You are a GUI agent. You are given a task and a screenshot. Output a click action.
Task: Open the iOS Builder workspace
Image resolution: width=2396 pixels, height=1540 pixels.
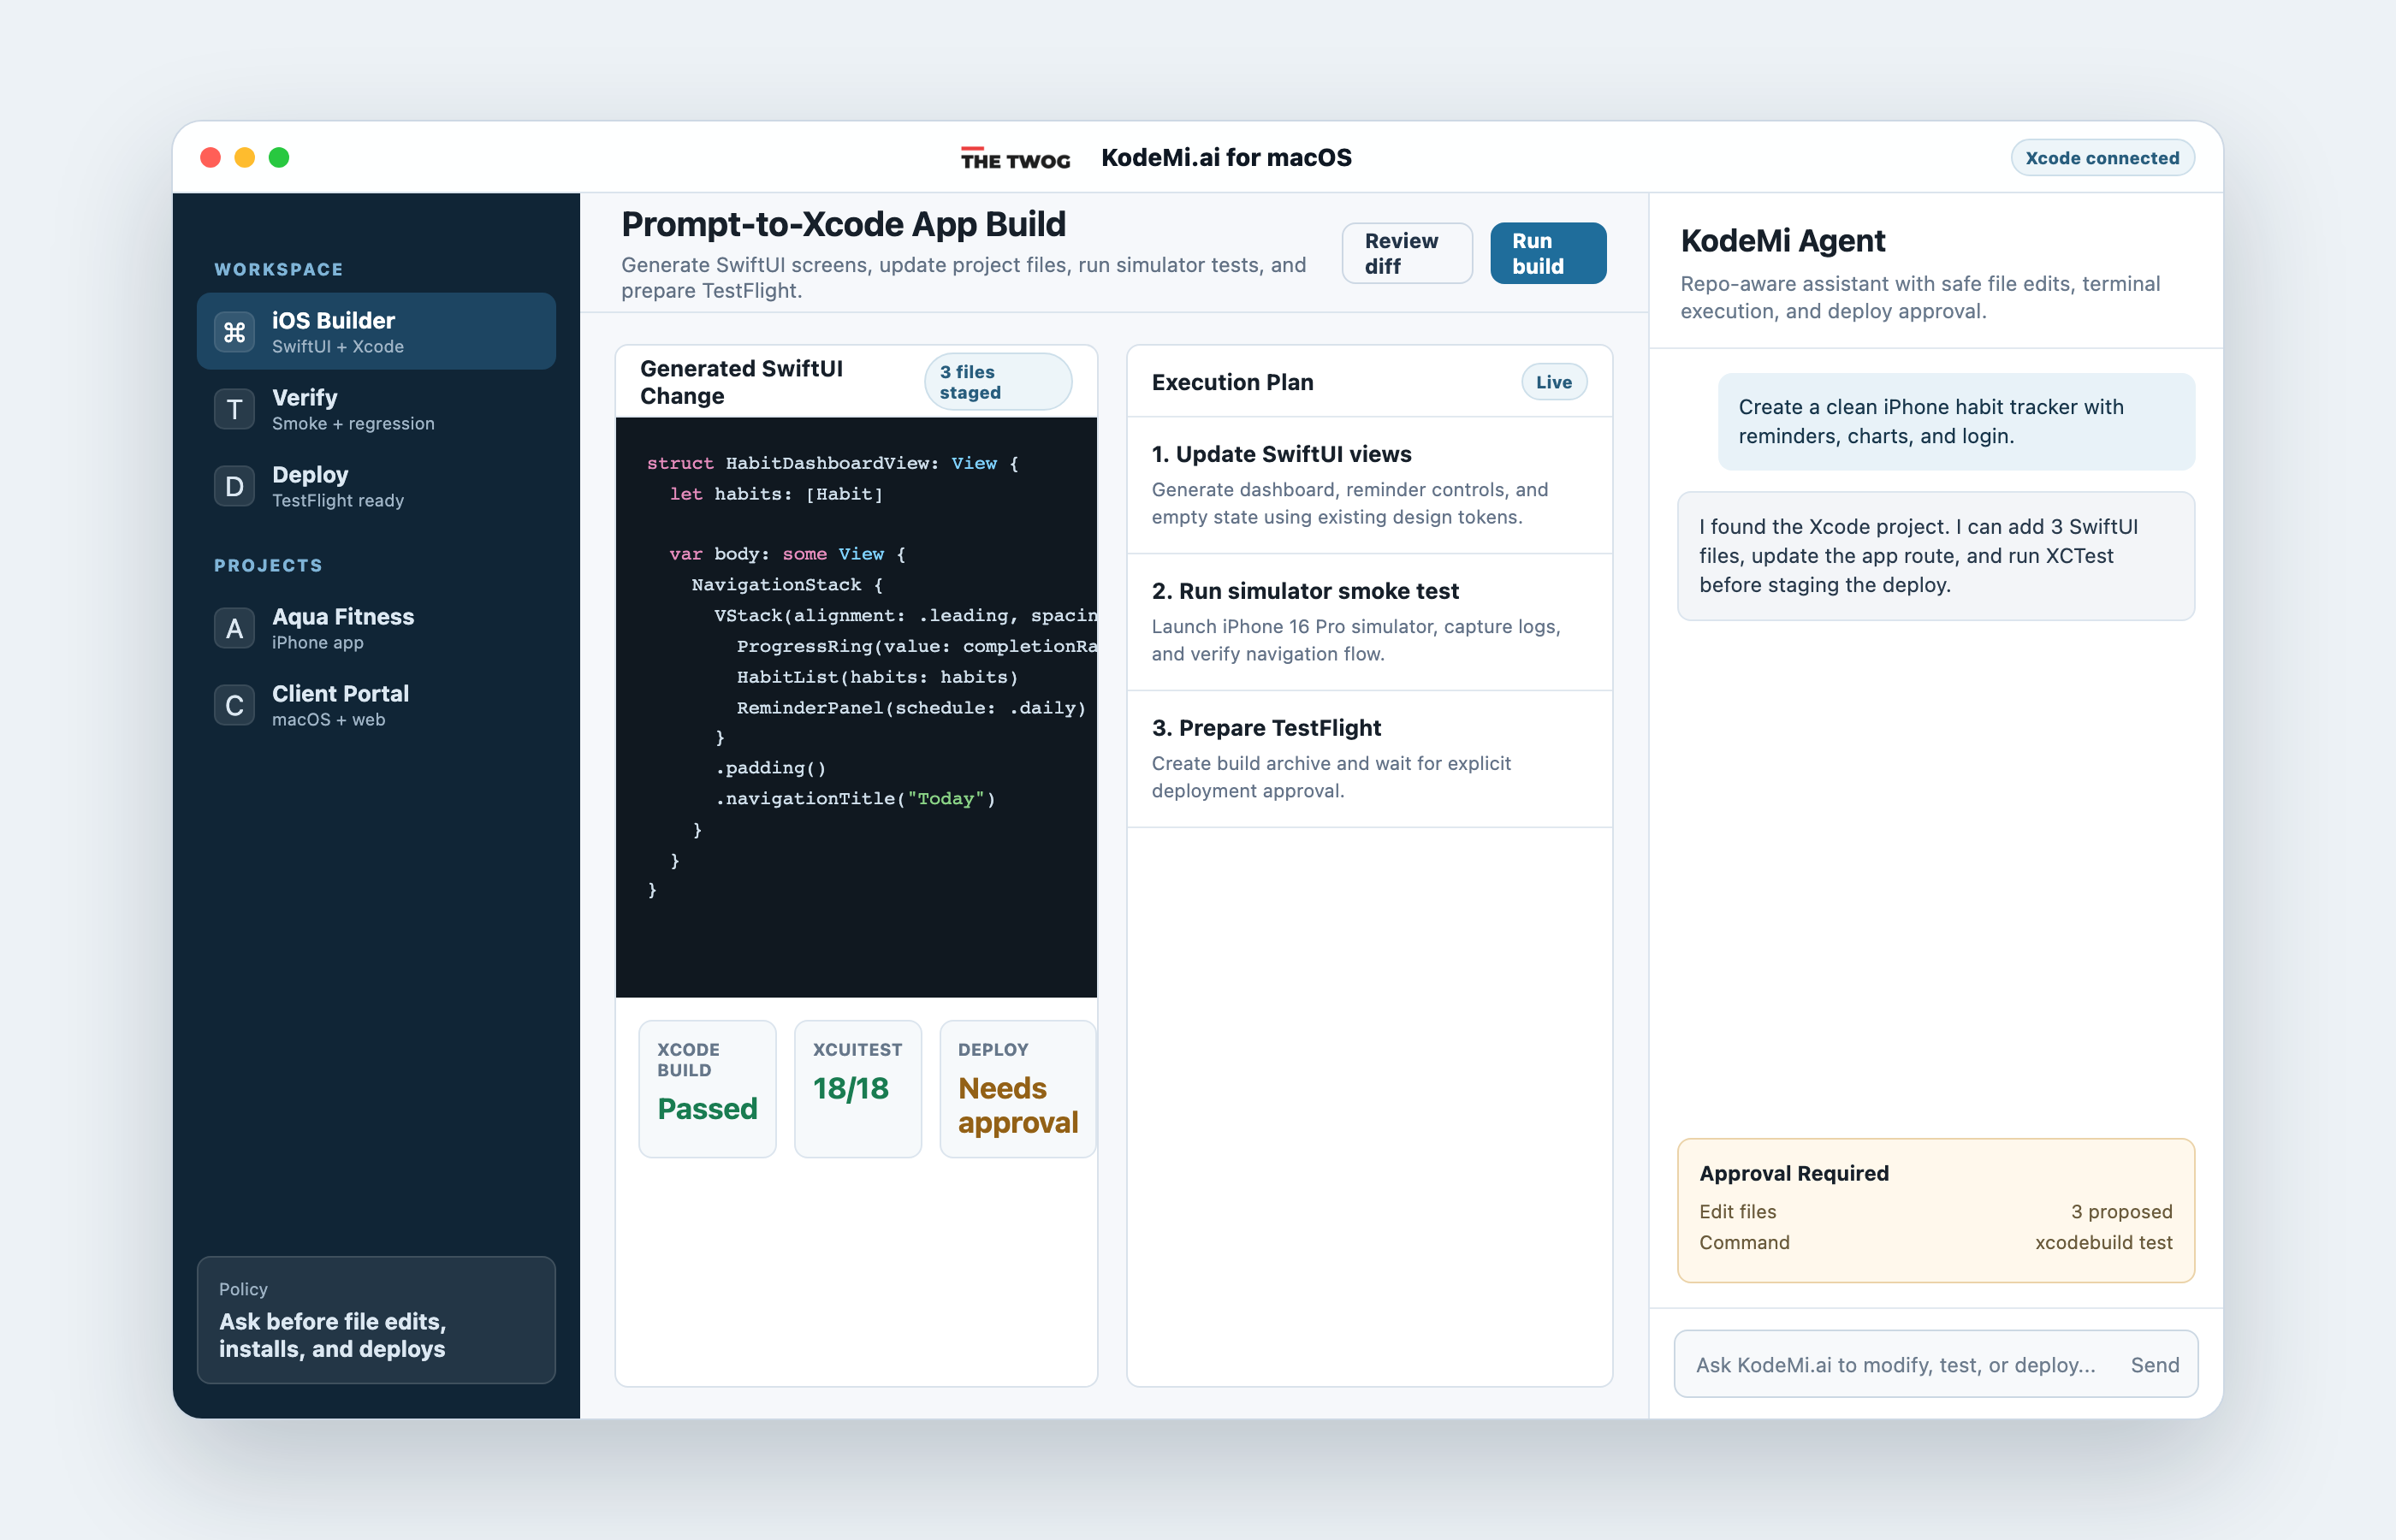376,332
